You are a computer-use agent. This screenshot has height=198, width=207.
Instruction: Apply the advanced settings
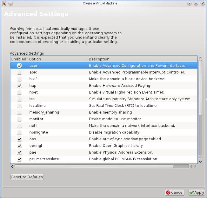pyautogui.click(x=197, y=193)
